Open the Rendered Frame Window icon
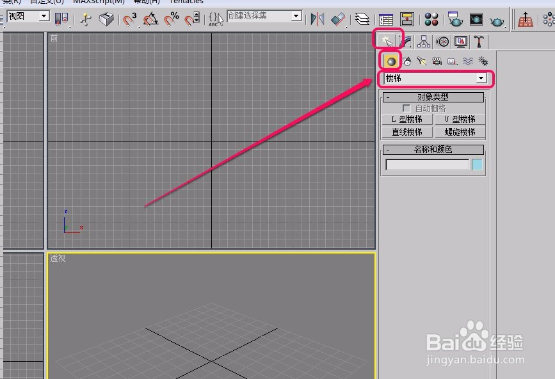Screen dimensions: 555x379 [476, 19]
